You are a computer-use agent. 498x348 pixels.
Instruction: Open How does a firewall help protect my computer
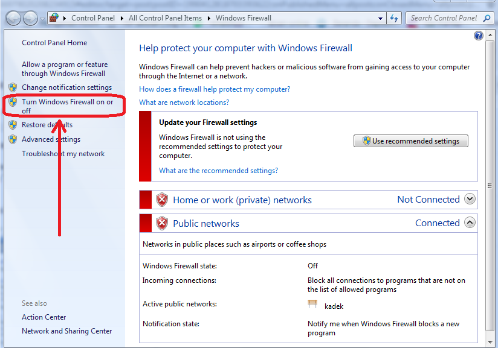pos(215,89)
